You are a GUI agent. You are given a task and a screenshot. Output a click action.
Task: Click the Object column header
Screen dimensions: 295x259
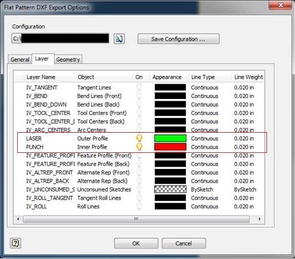pos(104,77)
